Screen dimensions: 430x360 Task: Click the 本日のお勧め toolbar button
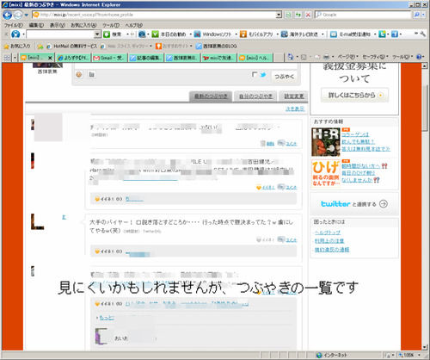point(169,34)
